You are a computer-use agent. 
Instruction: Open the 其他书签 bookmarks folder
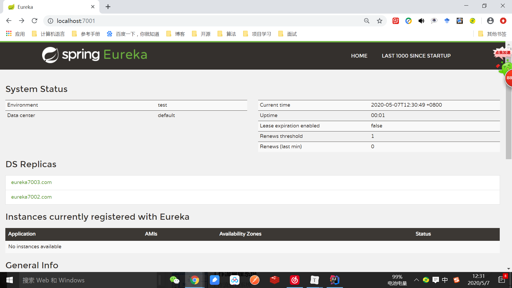click(493, 34)
